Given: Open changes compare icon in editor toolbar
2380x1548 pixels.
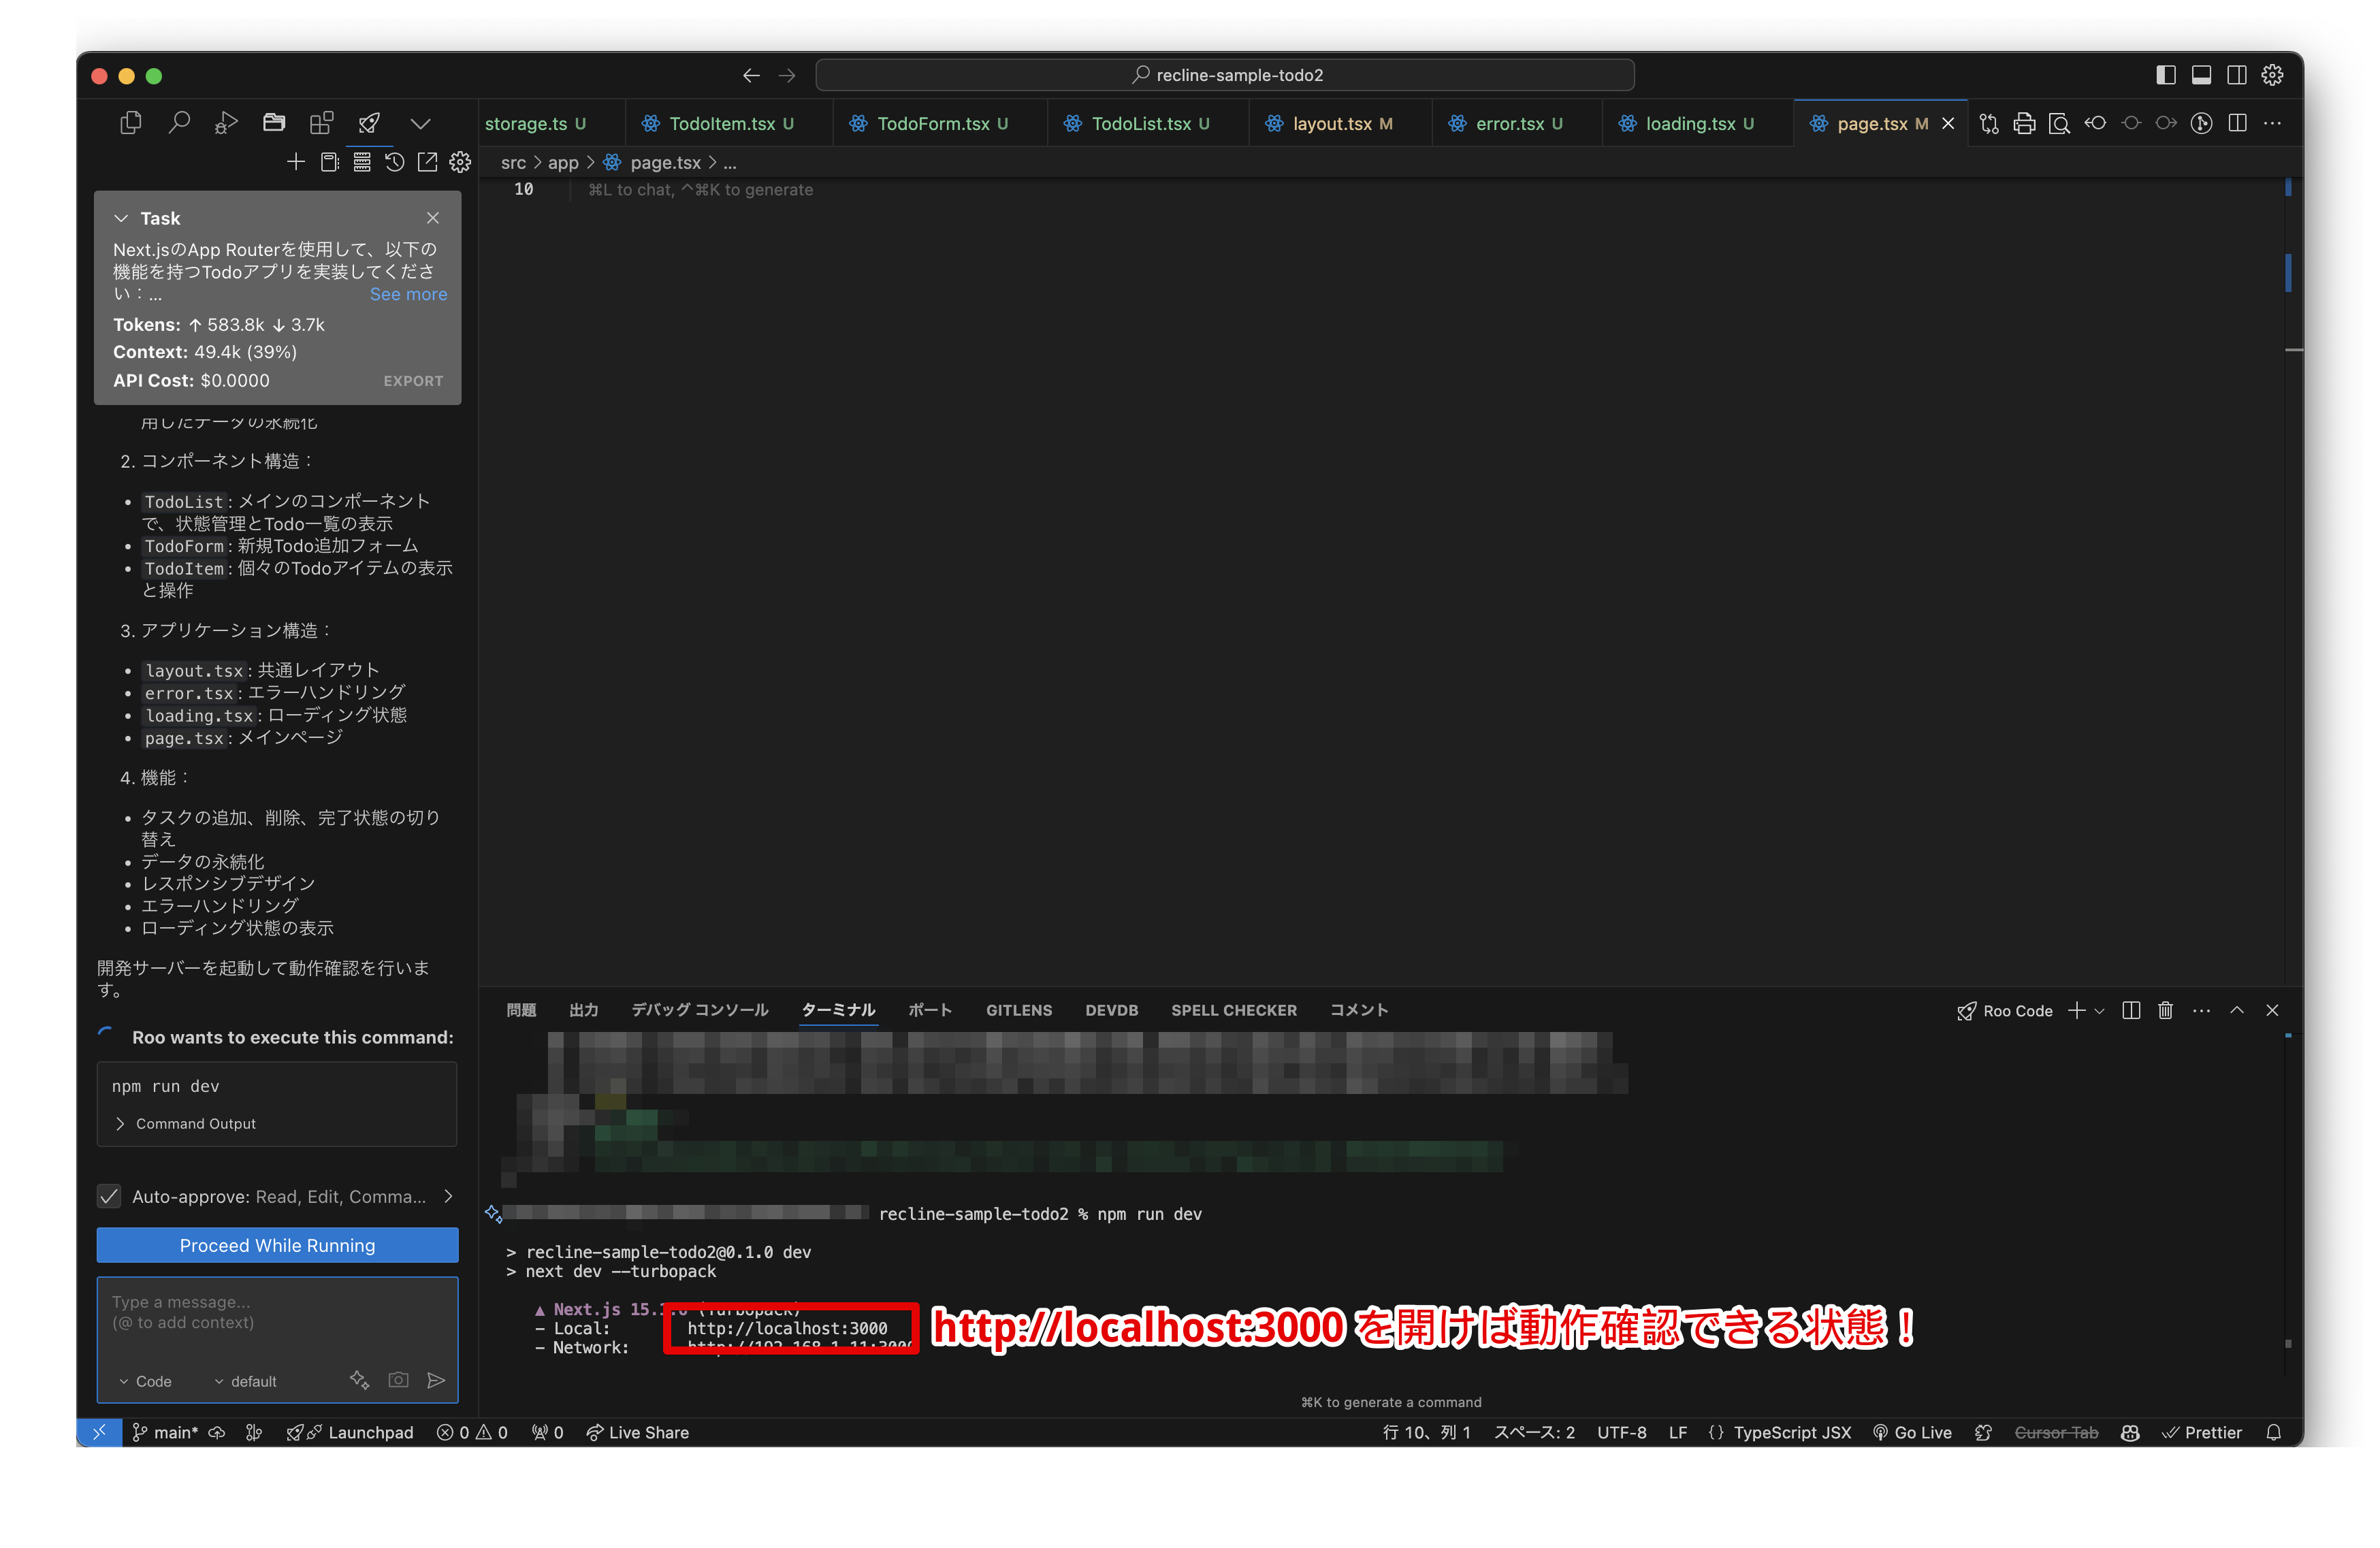Looking at the screenshot, I should pos(1989,123).
